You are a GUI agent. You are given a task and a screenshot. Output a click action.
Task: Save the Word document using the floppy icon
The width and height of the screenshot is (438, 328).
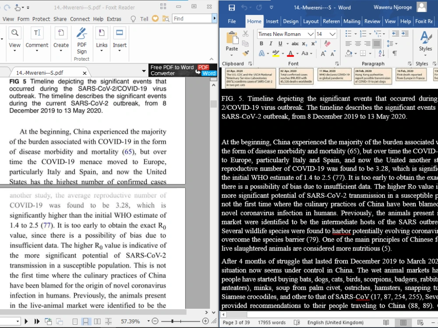pyautogui.click(x=232, y=7)
